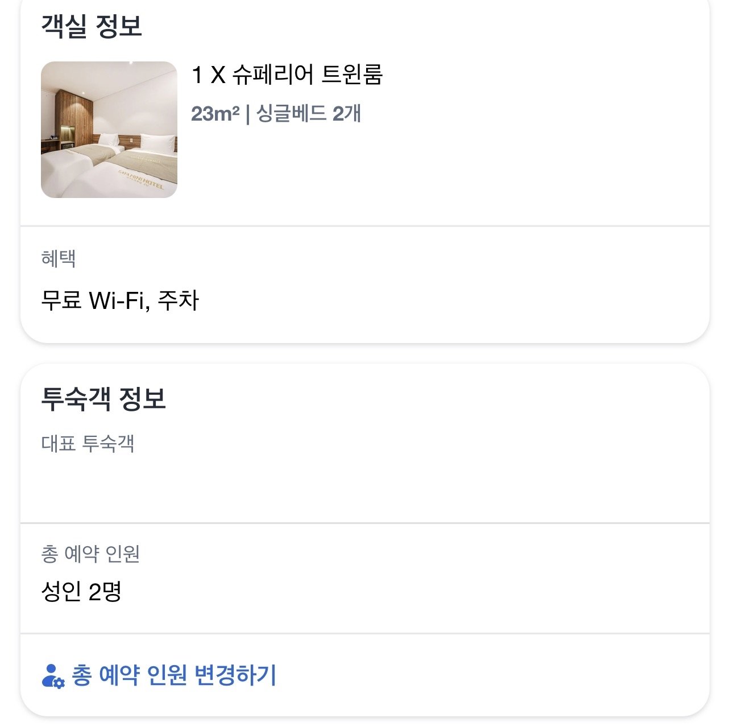Image resolution: width=730 pixels, height=726 pixels.
Task: Tap the 투숙객 정보 section heading
Action: click(x=103, y=399)
